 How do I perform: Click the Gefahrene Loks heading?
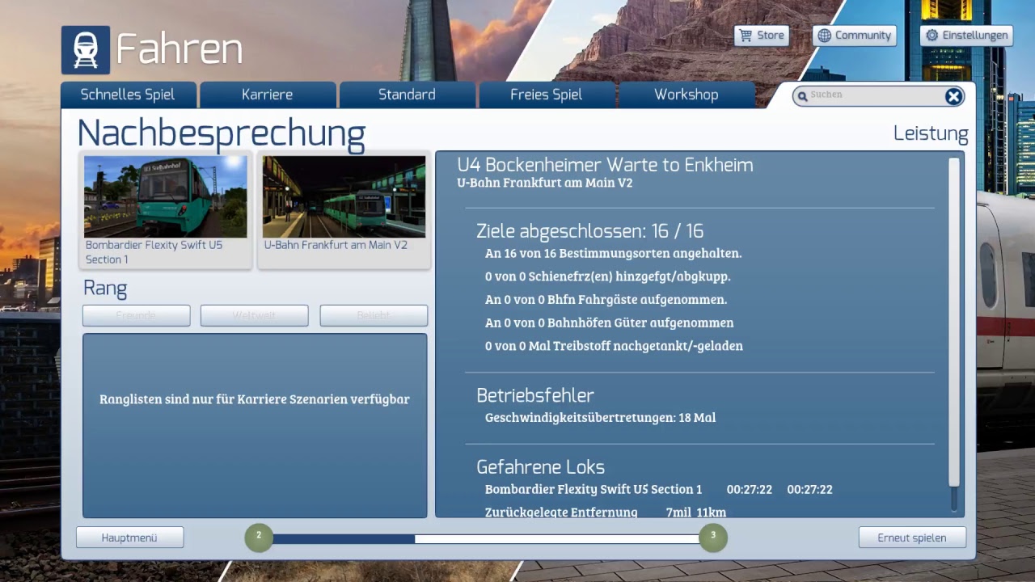tap(541, 467)
